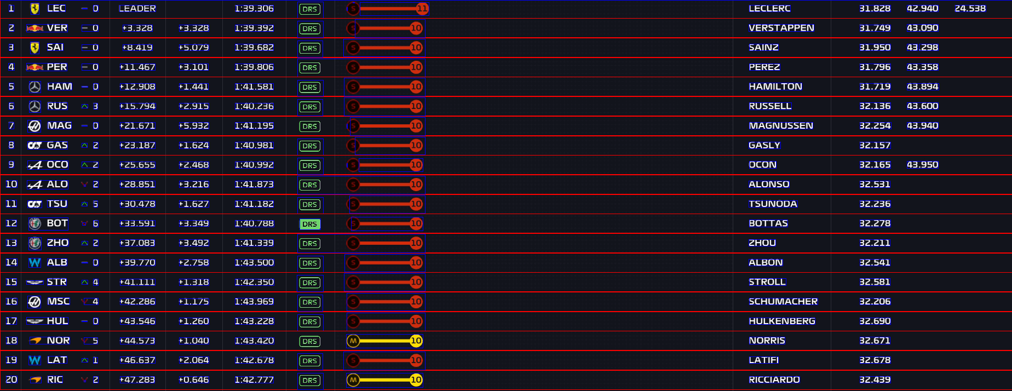Click the HAM driver code
The height and width of the screenshot is (391, 1012).
60,87
